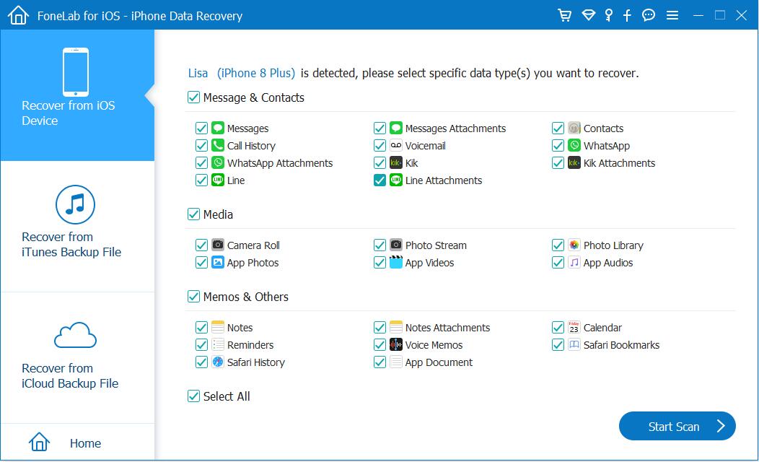Click the Notes Attachments icon
759x462 pixels.
[396, 328]
